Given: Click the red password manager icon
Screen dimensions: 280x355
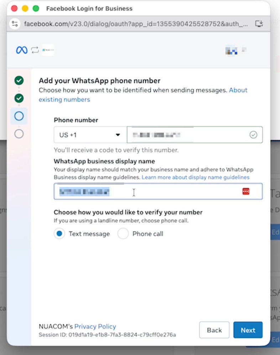Looking at the screenshot, I should (246, 191).
